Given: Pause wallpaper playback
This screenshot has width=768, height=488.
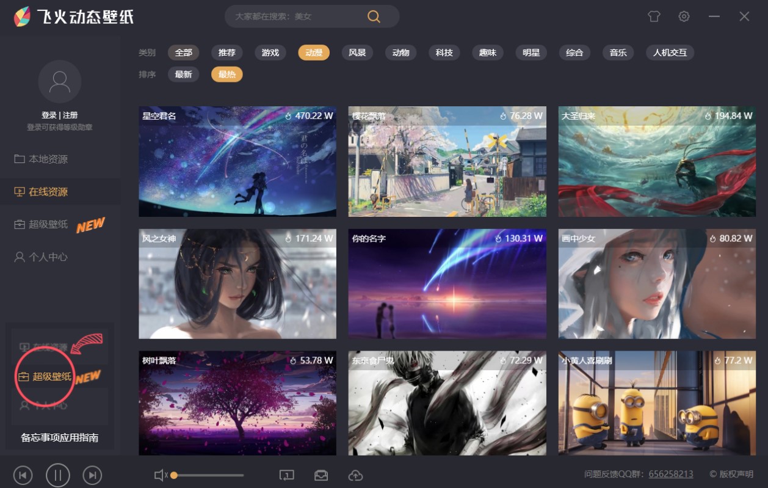Looking at the screenshot, I should (x=58, y=475).
